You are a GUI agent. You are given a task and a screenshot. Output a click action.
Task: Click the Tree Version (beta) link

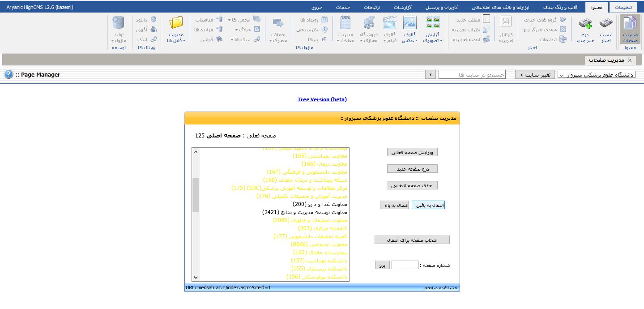point(322,99)
